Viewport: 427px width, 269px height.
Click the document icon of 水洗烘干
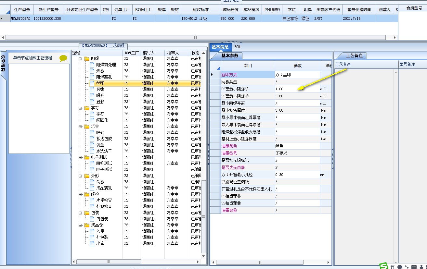point(92,151)
